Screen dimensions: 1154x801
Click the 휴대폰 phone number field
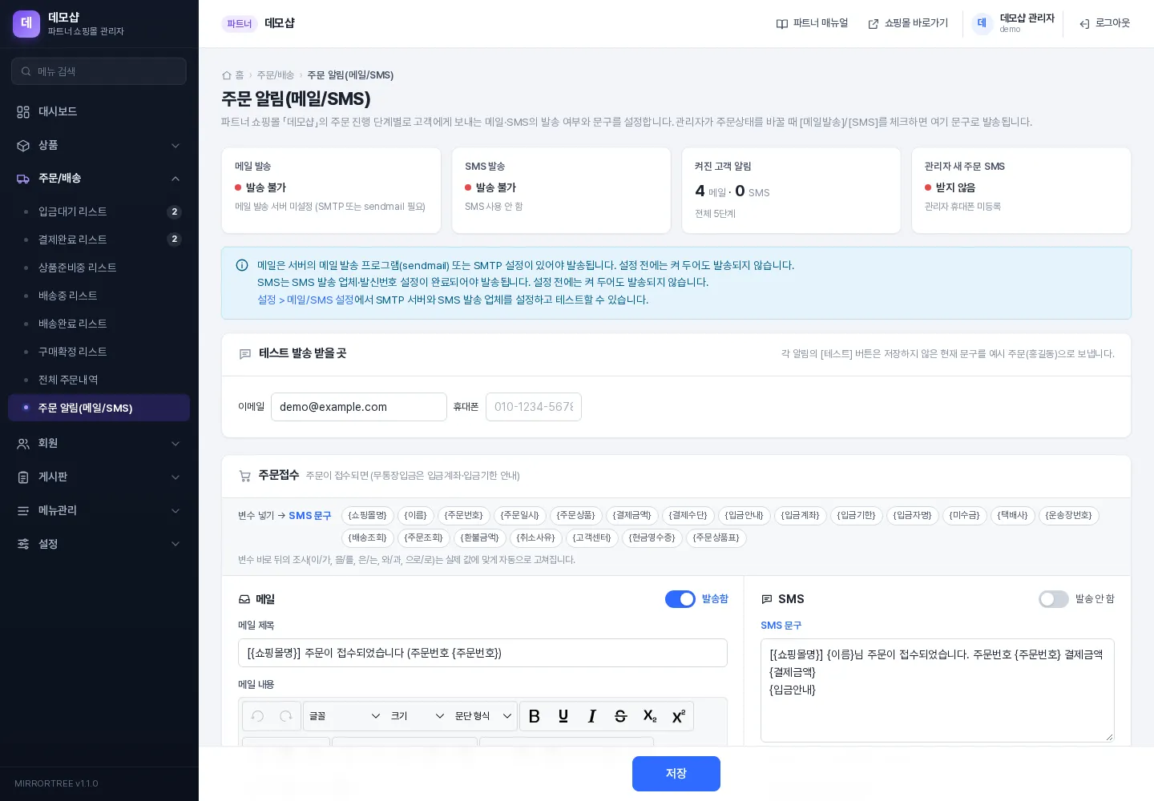pyautogui.click(x=534, y=407)
